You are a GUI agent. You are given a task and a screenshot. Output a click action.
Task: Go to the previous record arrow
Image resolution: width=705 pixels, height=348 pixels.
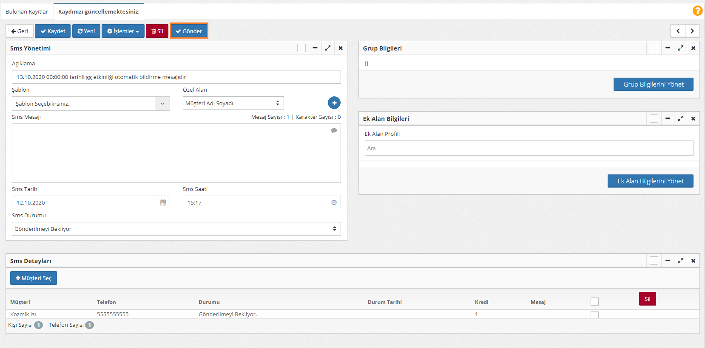coord(678,31)
